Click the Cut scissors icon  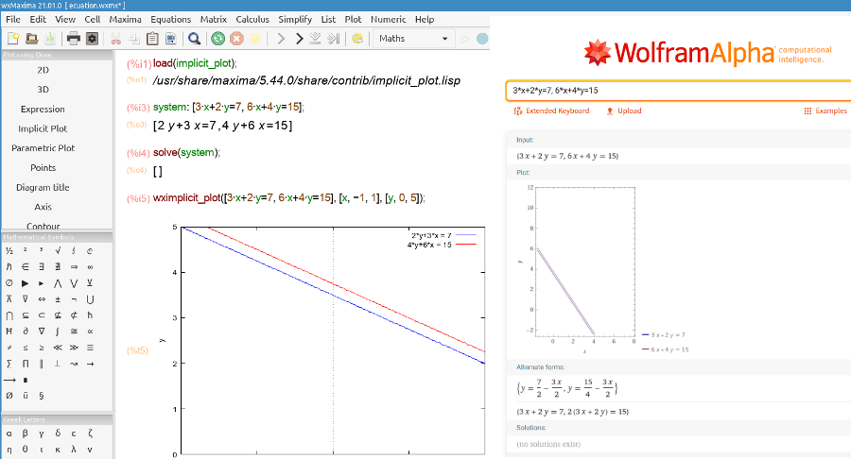115,39
